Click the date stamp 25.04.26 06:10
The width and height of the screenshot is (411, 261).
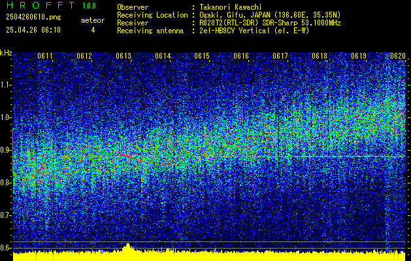[33, 30]
